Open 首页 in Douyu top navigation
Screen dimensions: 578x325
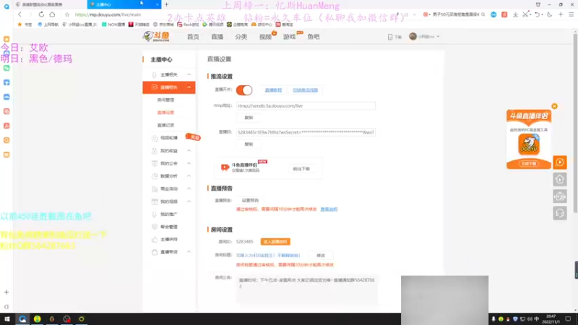pos(193,37)
